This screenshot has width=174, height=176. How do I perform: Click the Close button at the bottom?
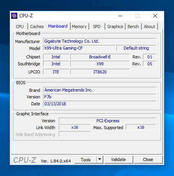click(148, 159)
